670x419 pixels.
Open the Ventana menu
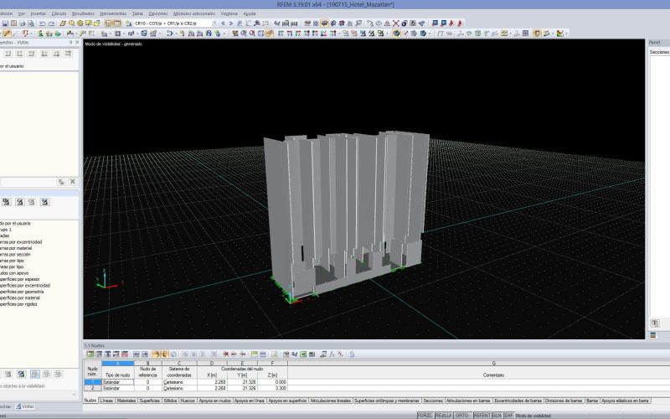click(x=229, y=13)
